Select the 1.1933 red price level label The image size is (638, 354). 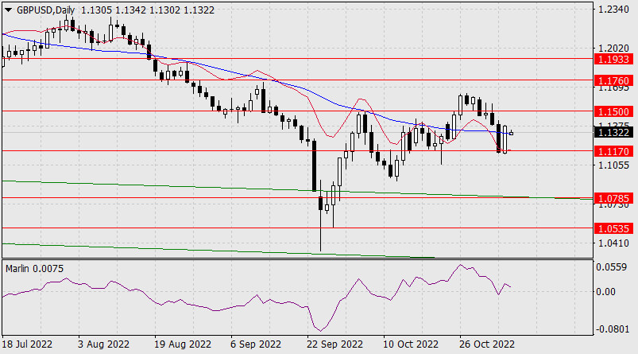pyautogui.click(x=613, y=60)
